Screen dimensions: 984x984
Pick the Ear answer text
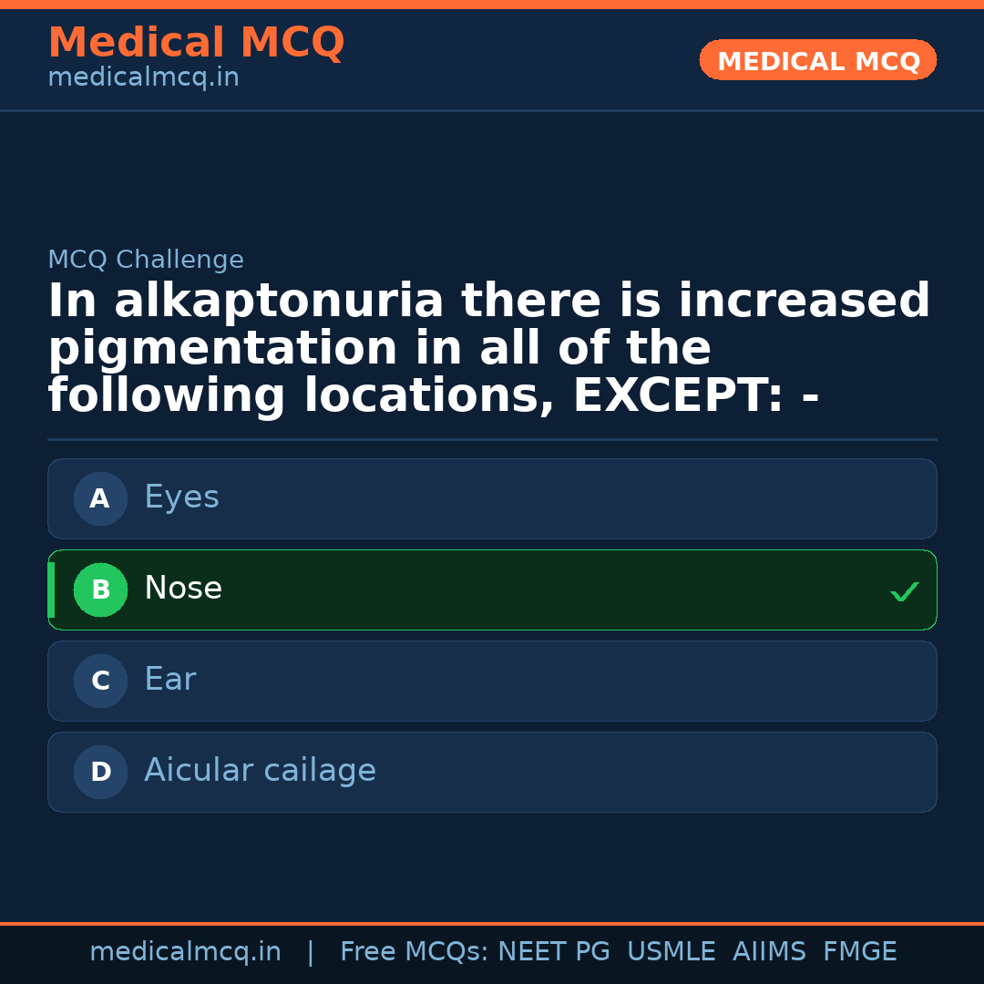(169, 680)
